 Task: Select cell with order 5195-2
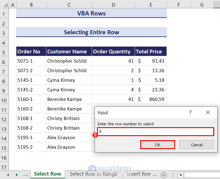point(31,147)
